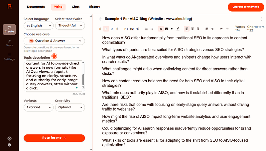266x151 pixels.
Task: Toggle light/dark theme sun icon
Action: point(10,139)
